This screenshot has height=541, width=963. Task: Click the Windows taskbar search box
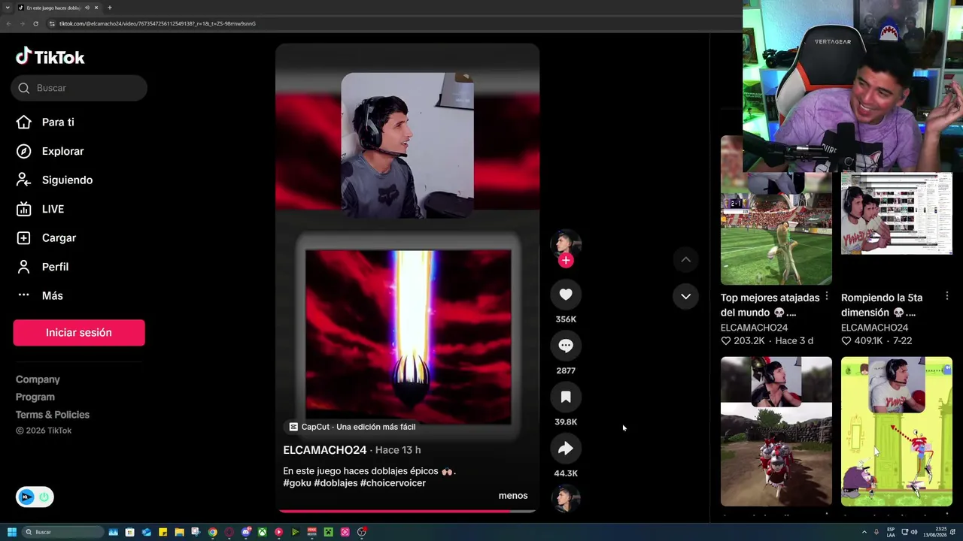(x=63, y=532)
